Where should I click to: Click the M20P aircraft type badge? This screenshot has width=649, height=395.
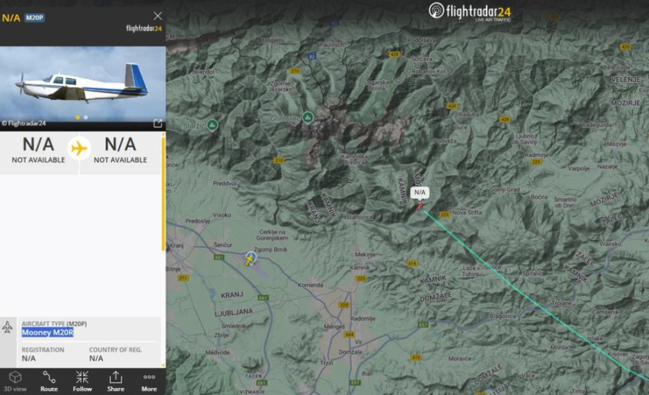pos(34,18)
